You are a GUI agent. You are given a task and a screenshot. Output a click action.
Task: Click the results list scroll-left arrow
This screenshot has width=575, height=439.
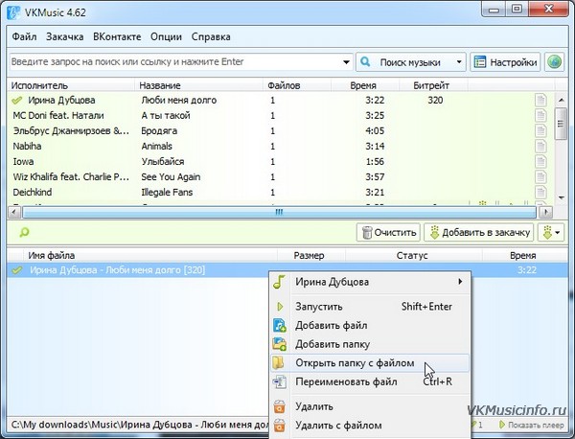(x=14, y=212)
